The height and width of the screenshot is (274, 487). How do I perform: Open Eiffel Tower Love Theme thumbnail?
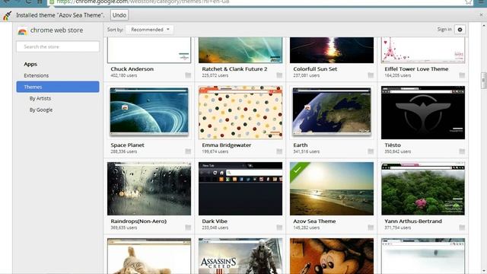click(x=423, y=50)
